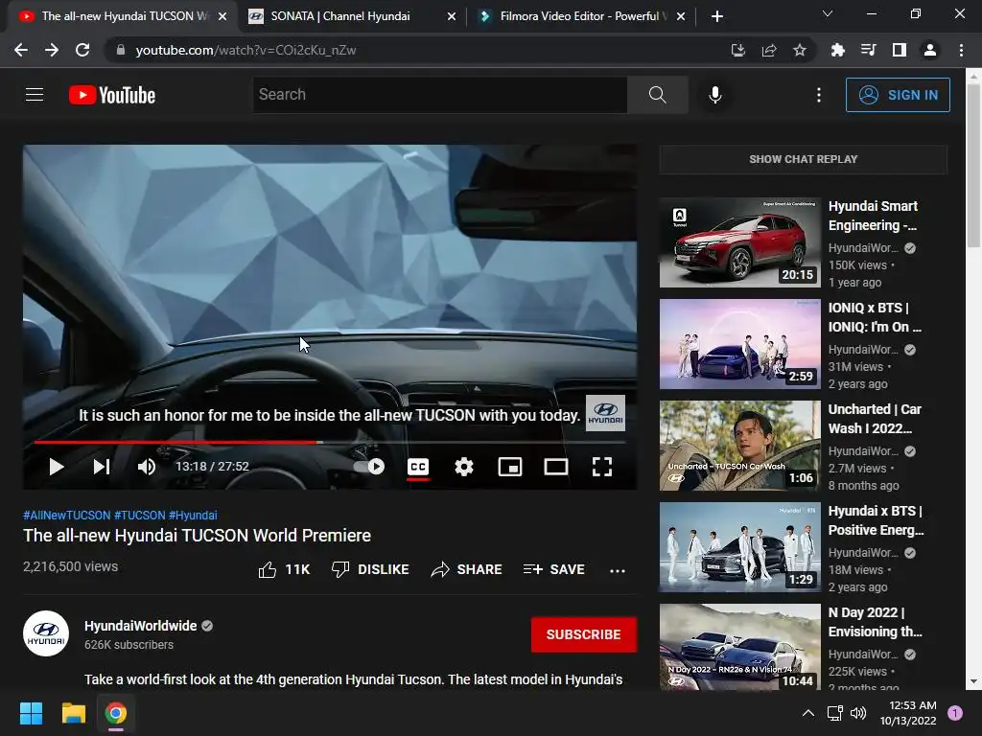
Task: Open the taskbar clock and date
Action: (x=908, y=713)
